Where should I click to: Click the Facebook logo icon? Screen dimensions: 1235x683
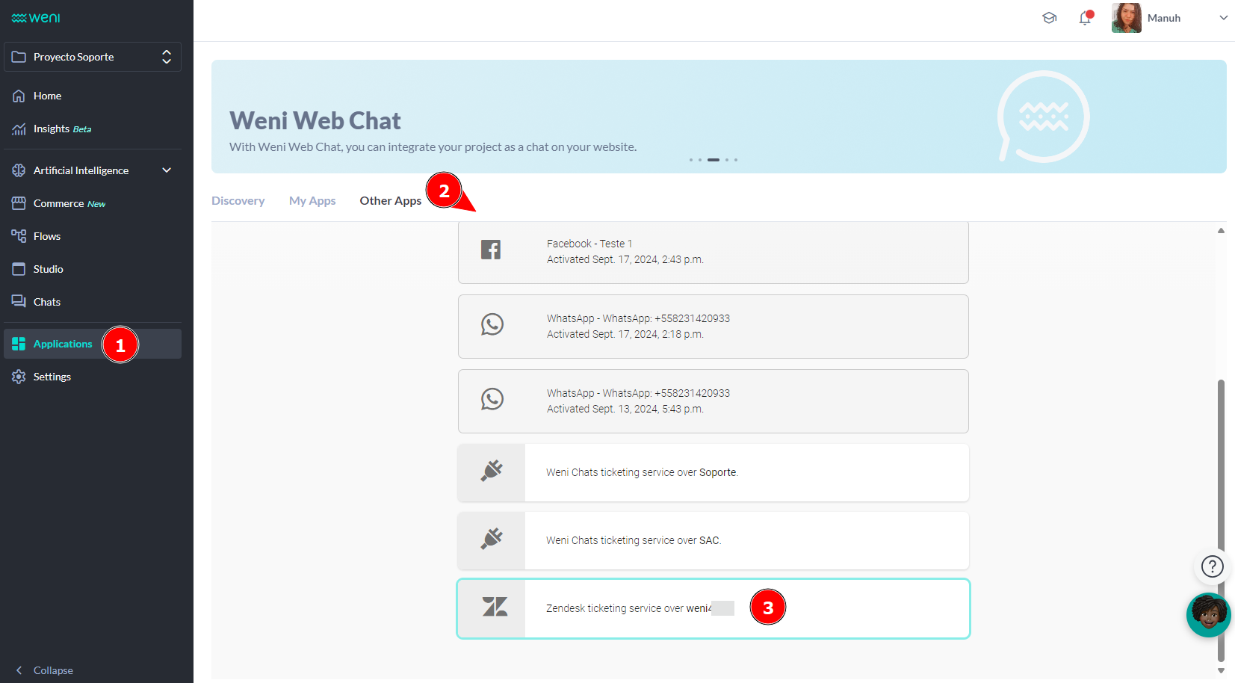point(491,250)
